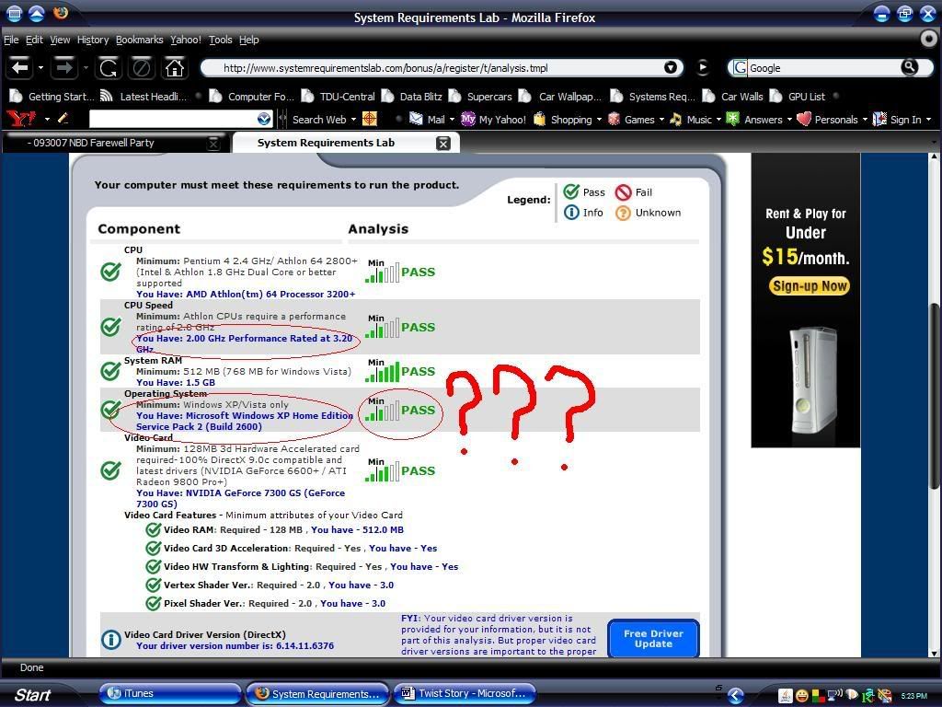
Task: Click the green checkmark next to CPU
Action: point(110,272)
